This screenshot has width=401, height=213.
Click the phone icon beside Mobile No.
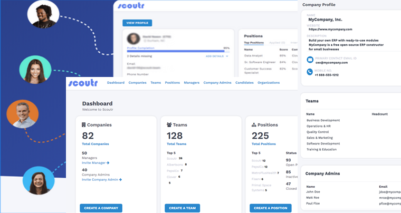coord(310,72)
